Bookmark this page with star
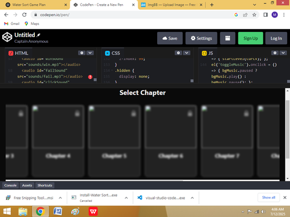Screen dimensions: 290x217 254,14
